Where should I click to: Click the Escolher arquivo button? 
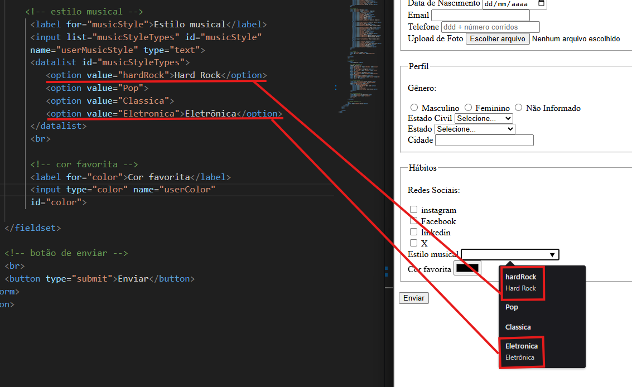pyautogui.click(x=498, y=38)
